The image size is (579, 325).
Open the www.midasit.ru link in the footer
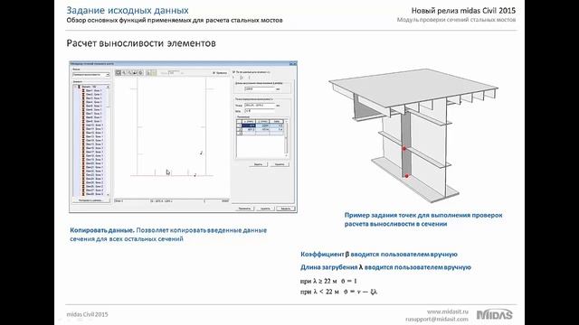[448, 311]
